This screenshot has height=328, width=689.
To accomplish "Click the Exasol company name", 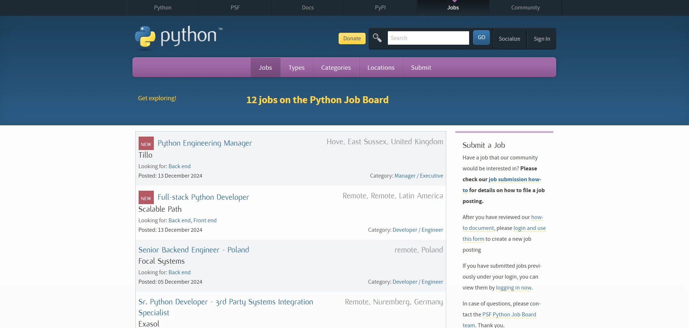I will tap(149, 324).
